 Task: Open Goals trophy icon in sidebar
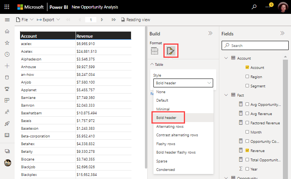point(7,89)
